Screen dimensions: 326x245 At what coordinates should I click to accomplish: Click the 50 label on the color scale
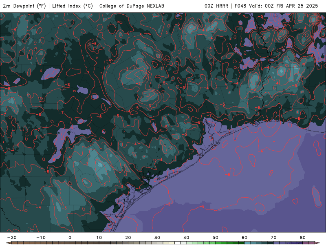coord(216,238)
